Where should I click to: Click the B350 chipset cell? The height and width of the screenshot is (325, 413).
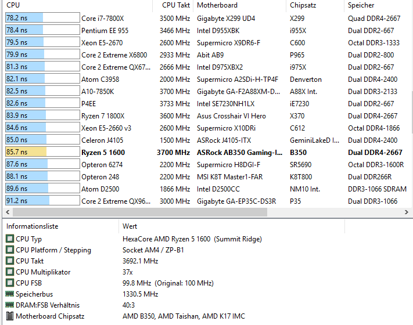coord(298,153)
